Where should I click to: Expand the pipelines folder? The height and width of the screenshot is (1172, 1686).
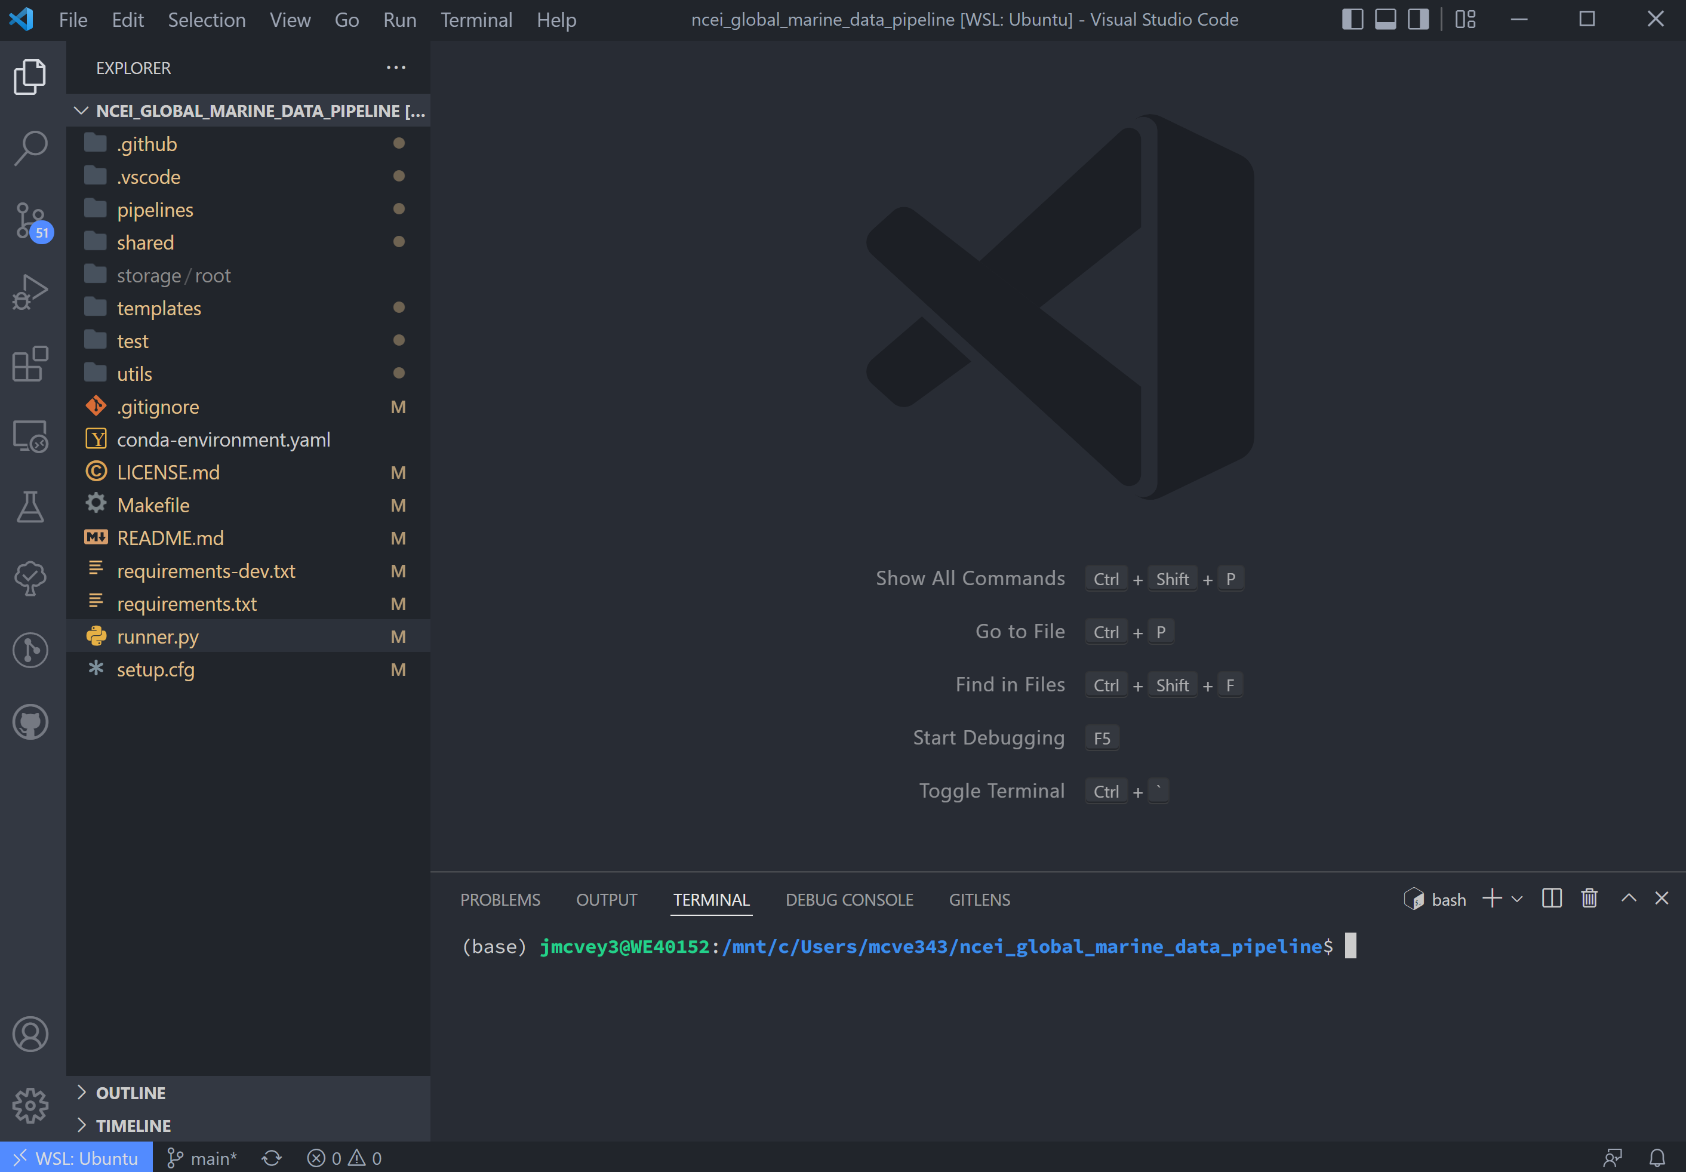click(248, 210)
